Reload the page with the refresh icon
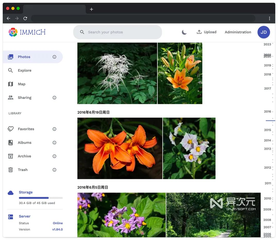 click(x=25, y=18)
